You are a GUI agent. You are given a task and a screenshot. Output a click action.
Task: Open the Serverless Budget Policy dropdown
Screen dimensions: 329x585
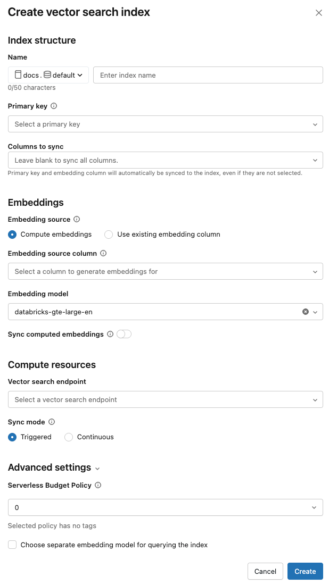pyautogui.click(x=165, y=507)
